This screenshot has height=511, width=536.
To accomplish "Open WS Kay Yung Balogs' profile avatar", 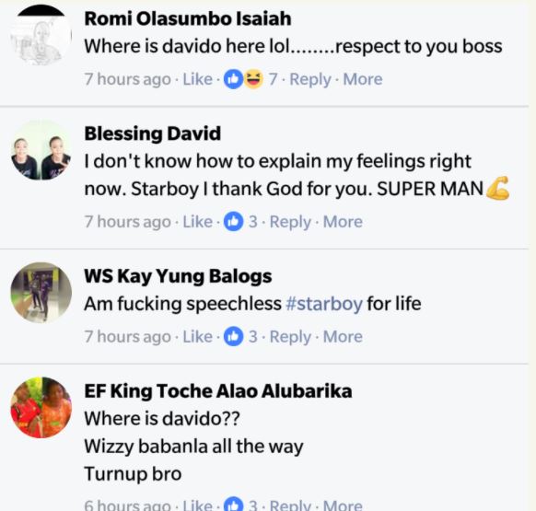I will (41, 293).
